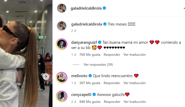The image size is (185, 107).
Task: Open galadrielcaldirola profile picture in header
Action: pyautogui.click(x=62, y=8)
